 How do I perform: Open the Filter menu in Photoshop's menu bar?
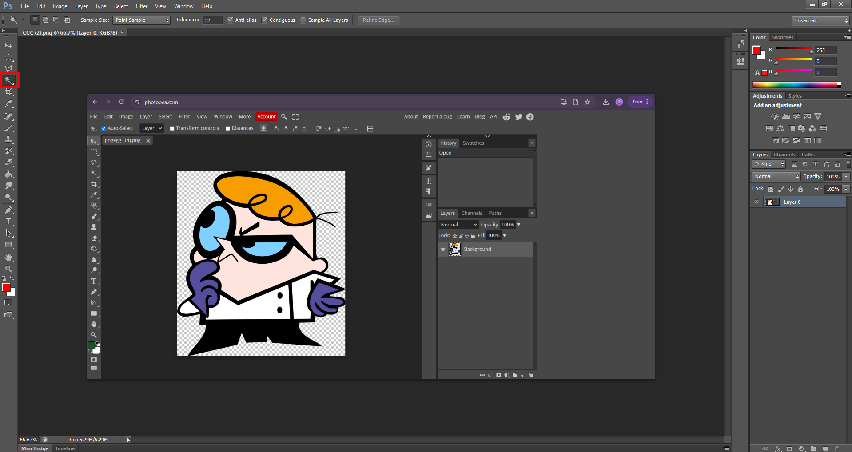tap(142, 6)
